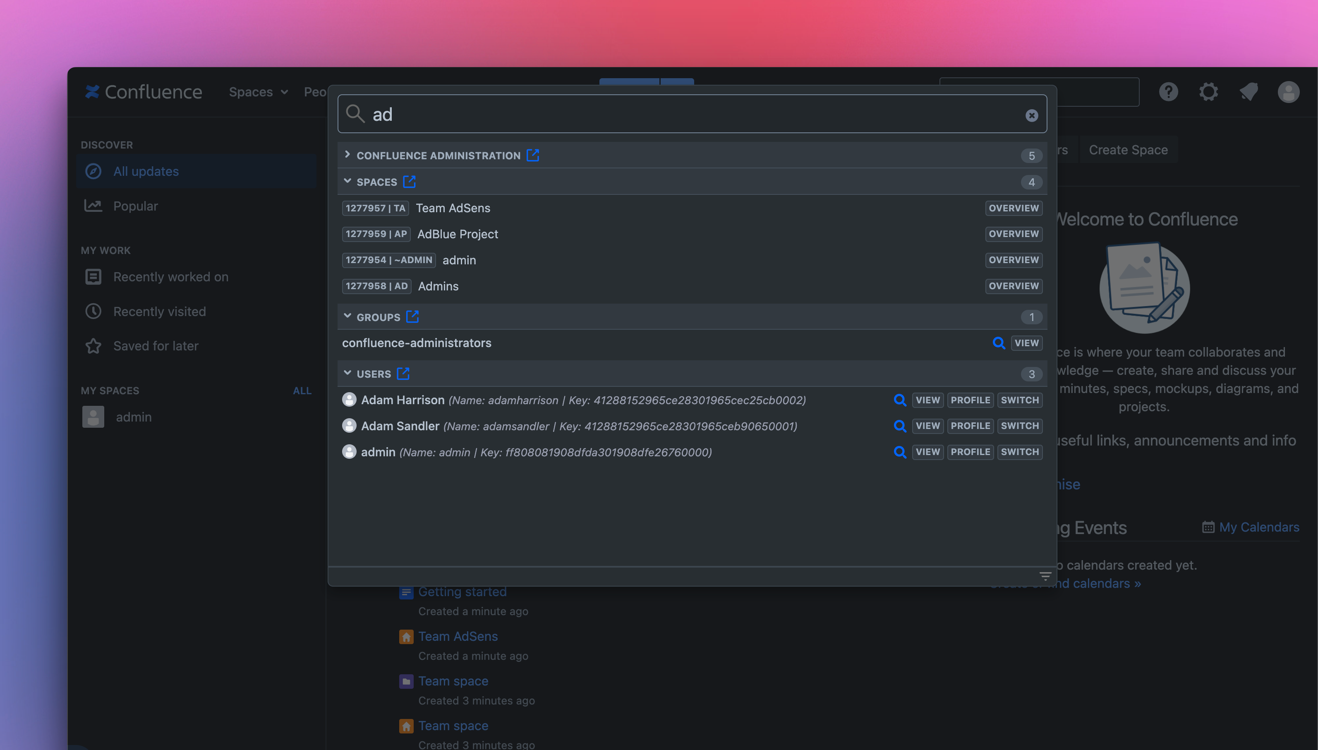This screenshot has width=1318, height=750.
Task: Open Users section external link icon
Action: tap(403, 374)
